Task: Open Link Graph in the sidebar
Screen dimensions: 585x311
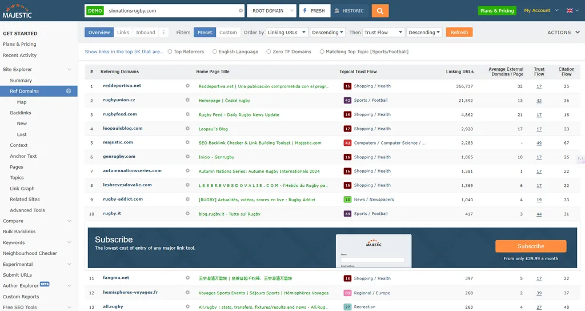Action: pos(22,189)
